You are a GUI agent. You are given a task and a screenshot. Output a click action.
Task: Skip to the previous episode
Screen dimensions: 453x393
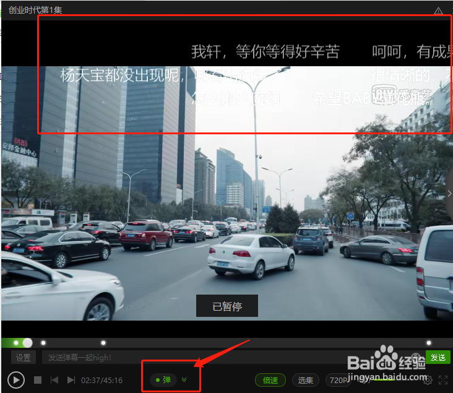pos(54,380)
